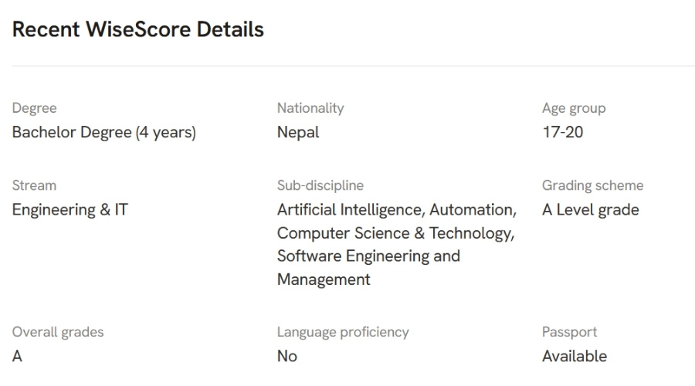Click the Recent WiseScore Details heading
The width and height of the screenshot is (695, 386).
(x=138, y=29)
